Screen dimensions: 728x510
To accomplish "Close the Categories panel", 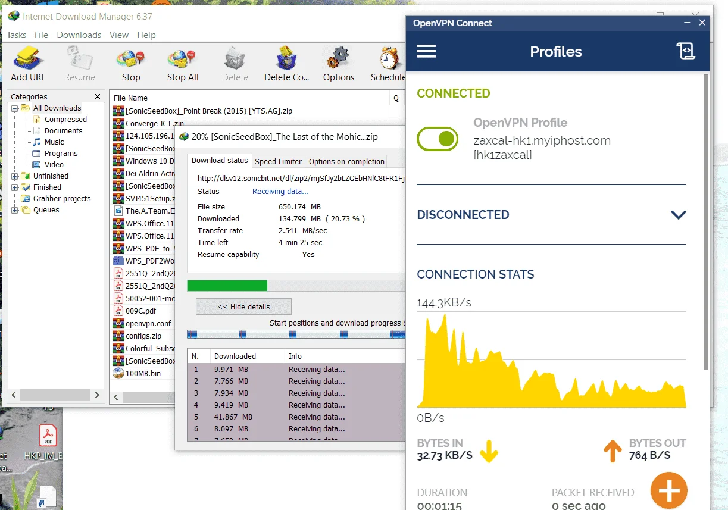I will (x=98, y=96).
